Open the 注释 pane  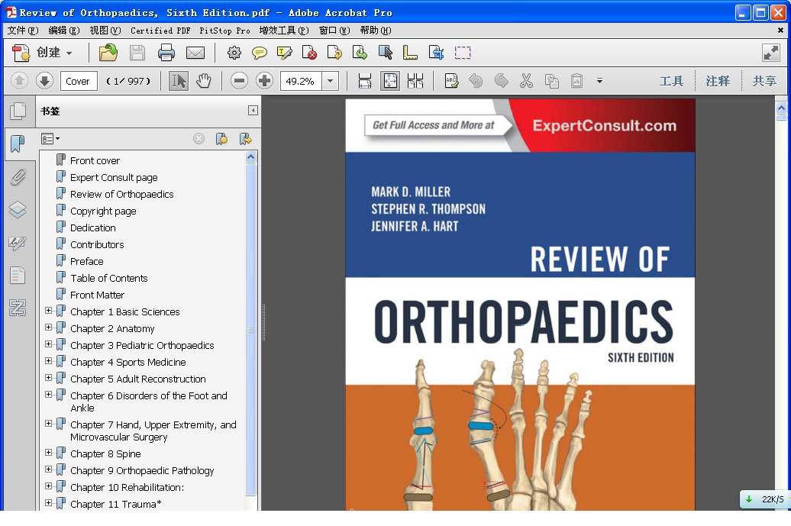(718, 81)
